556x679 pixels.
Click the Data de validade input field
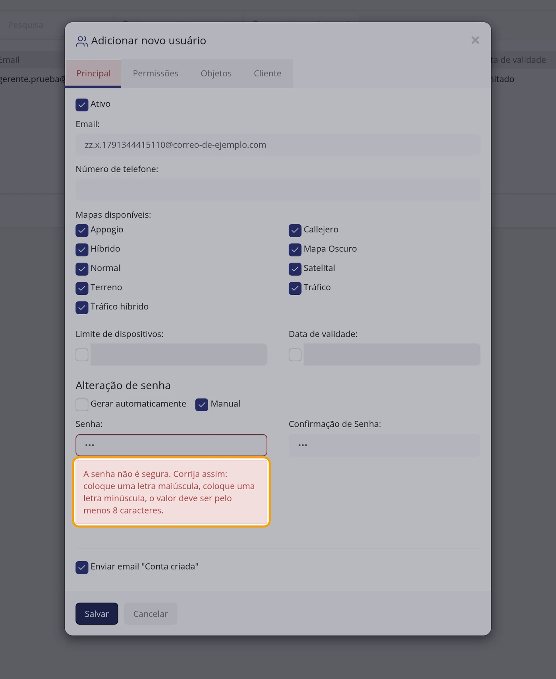coord(392,354)
